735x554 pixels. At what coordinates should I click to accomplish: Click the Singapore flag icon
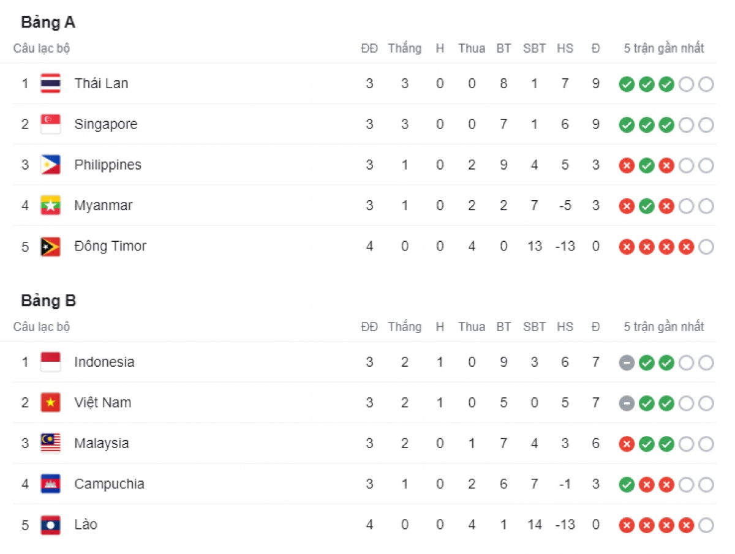[x=50, y=124]
